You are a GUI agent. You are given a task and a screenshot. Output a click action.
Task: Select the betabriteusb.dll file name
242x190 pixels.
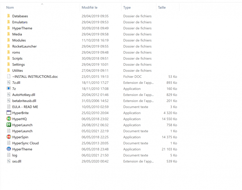(24, 101)
